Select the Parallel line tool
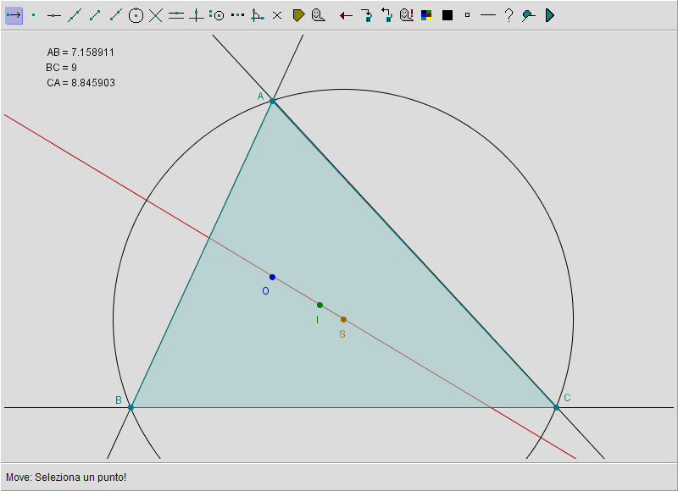678x491 pixels. point(176,15)
